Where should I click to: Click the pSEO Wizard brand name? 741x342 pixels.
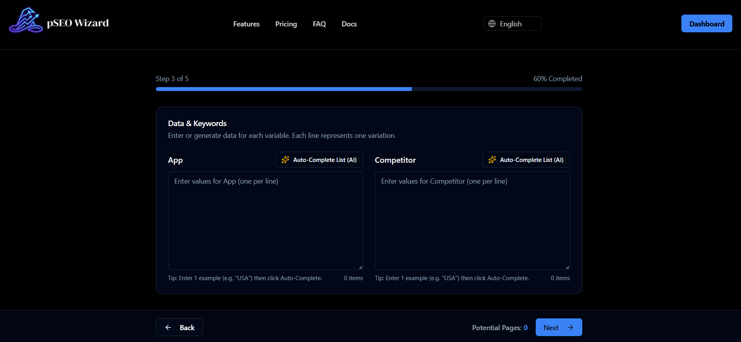[x=78, y=23]
